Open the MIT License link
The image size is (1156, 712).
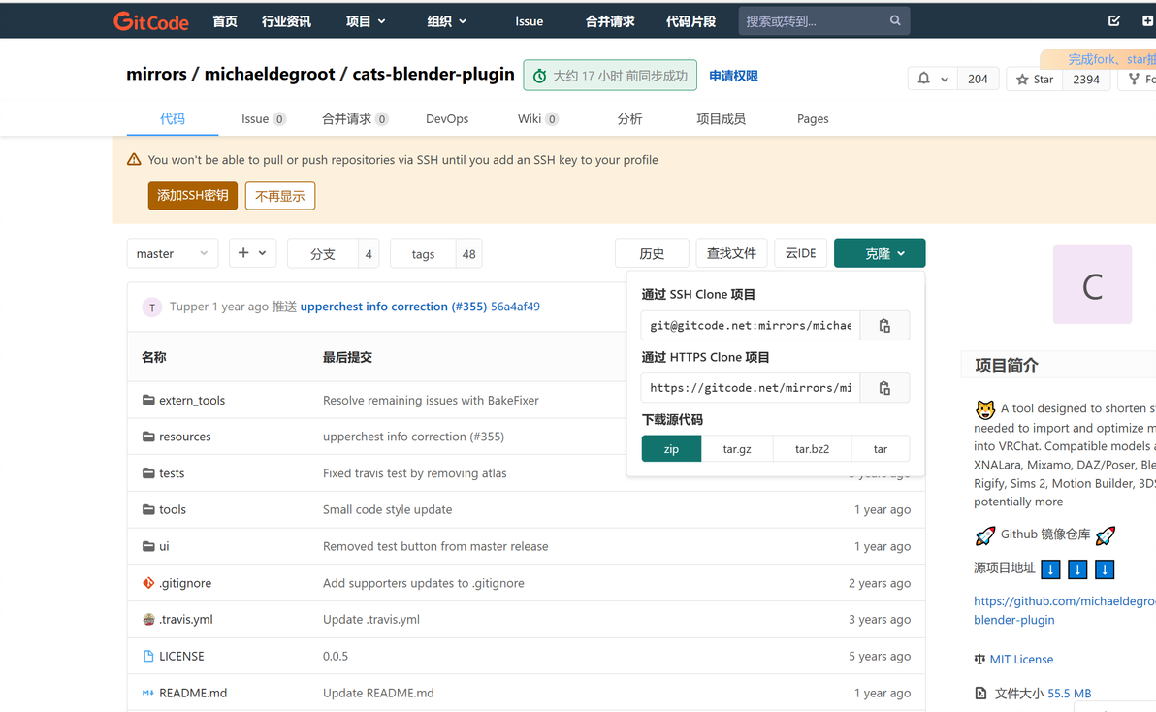1021,659
